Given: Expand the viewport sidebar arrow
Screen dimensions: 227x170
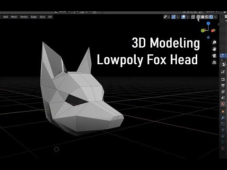Looking at the screenshot, I should (x=218, y=24).
